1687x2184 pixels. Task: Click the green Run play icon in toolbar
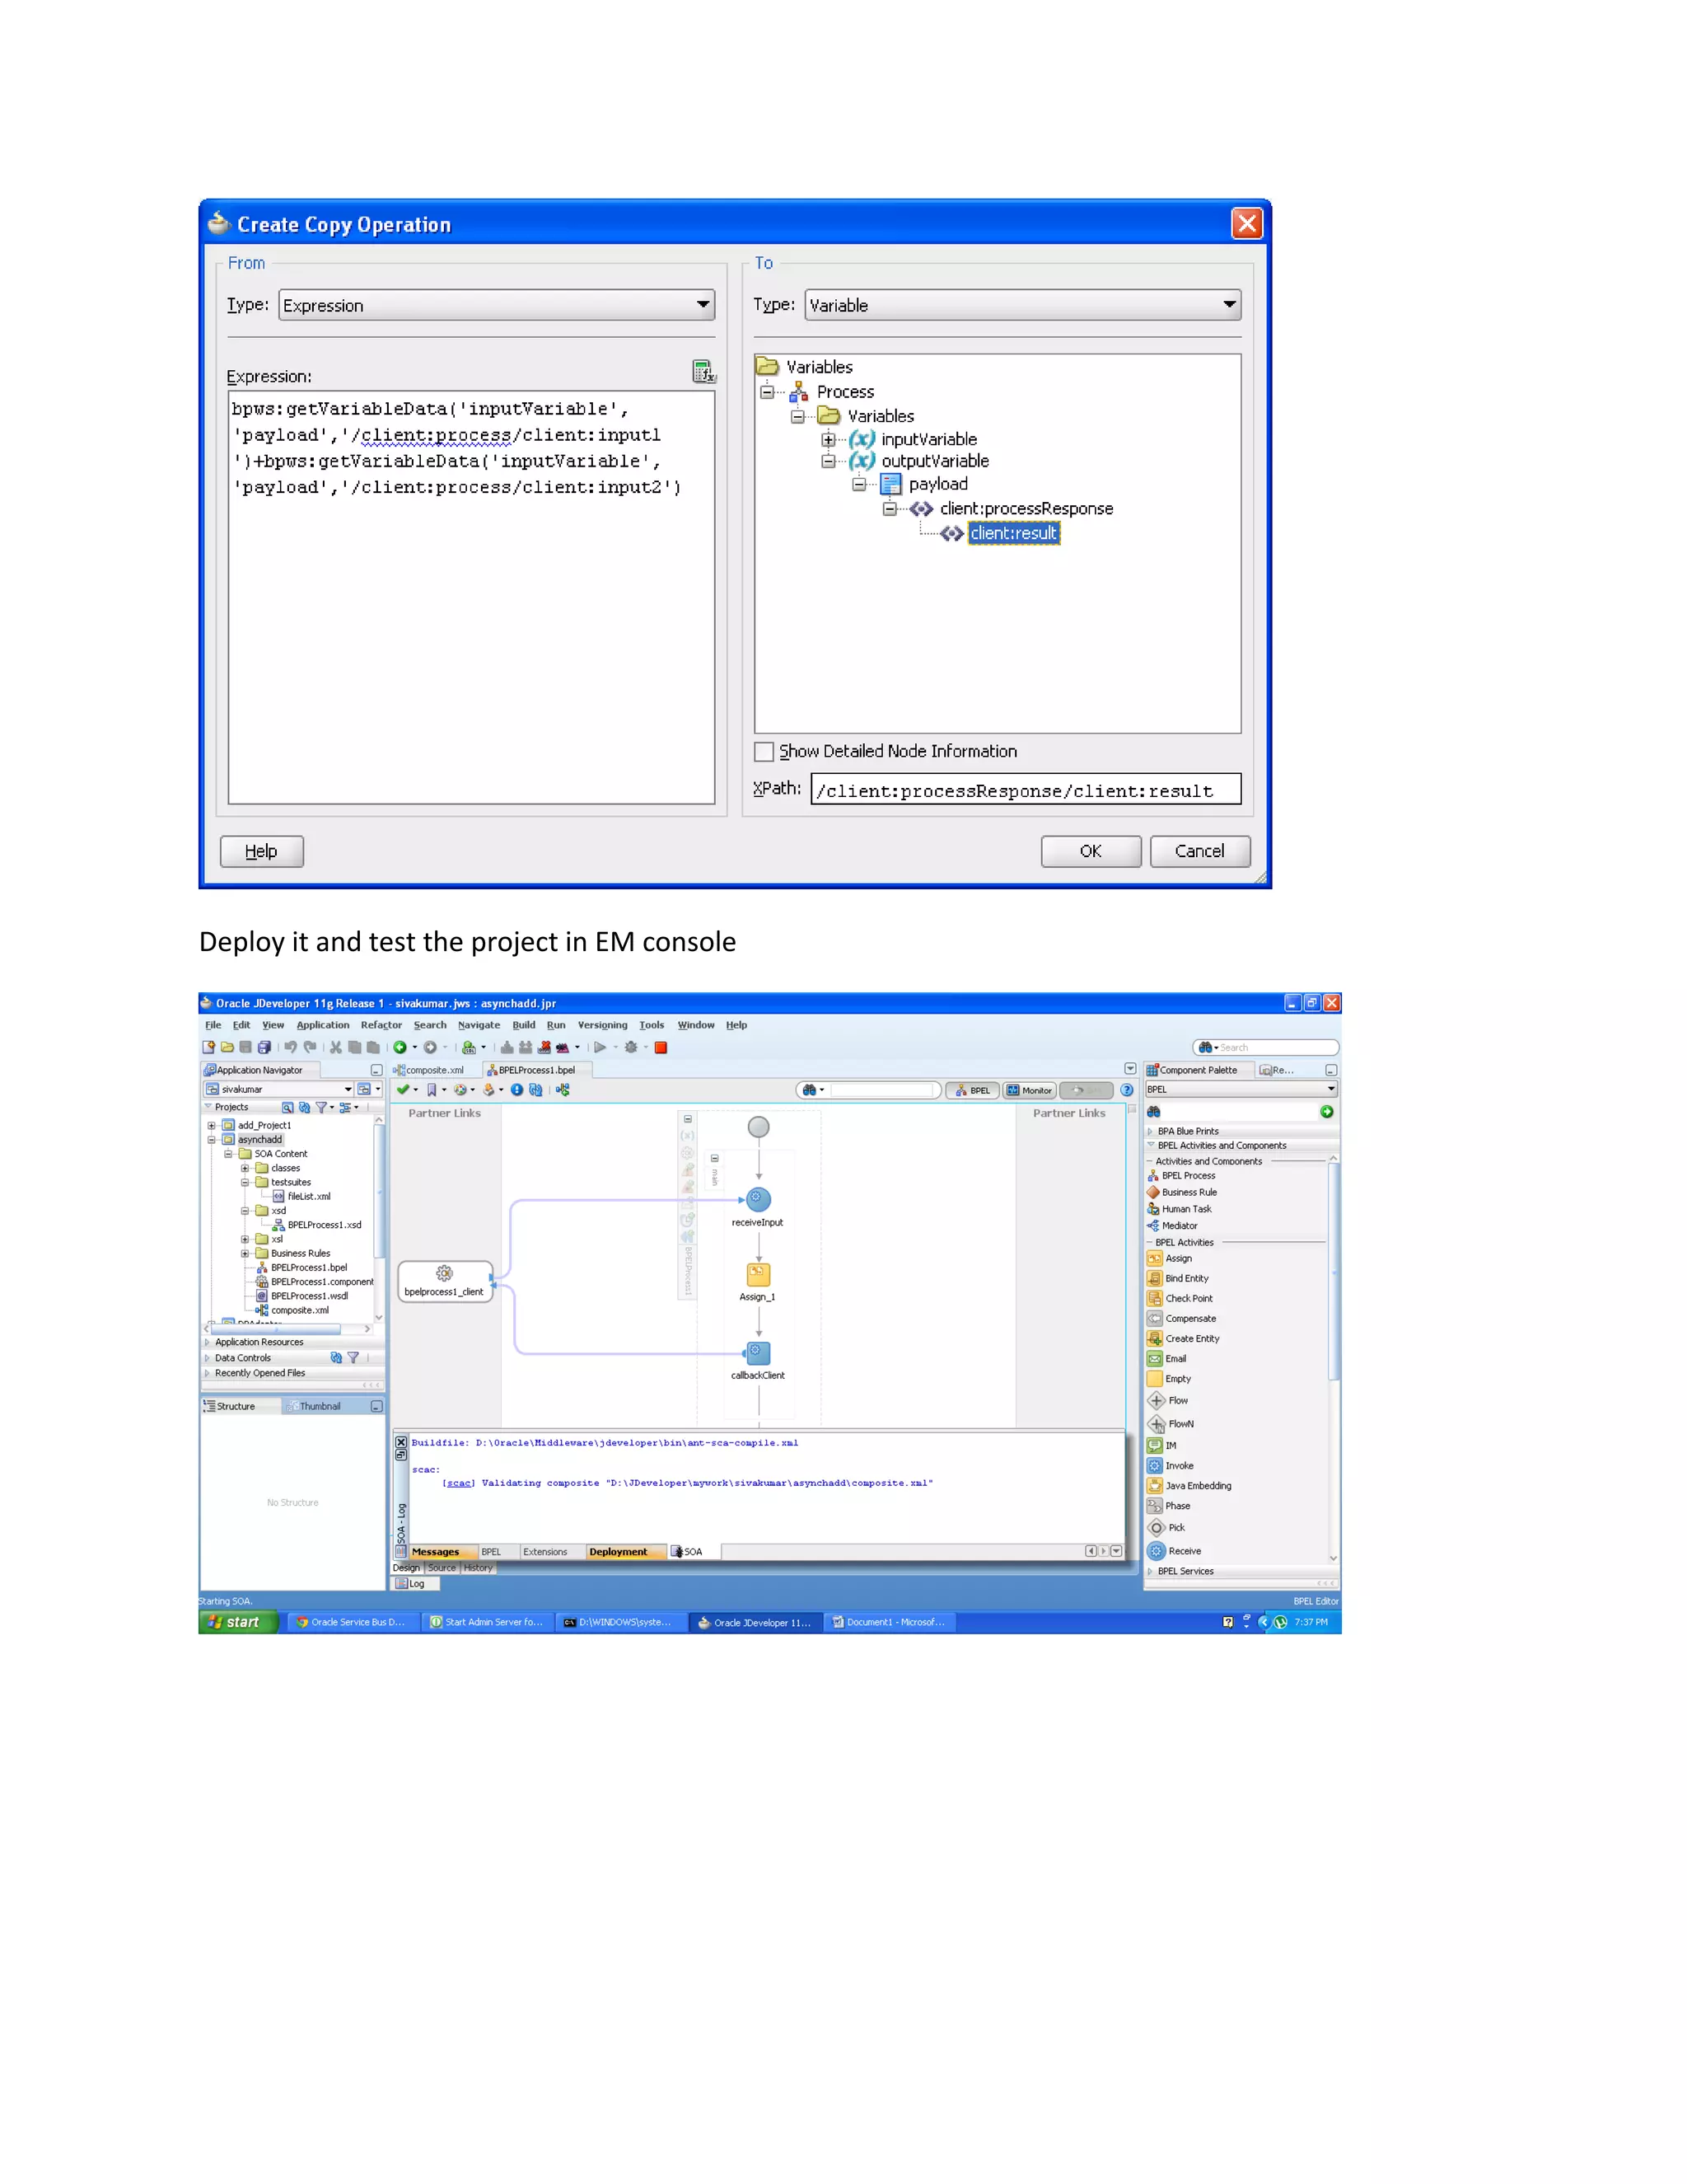[600, 1047]
